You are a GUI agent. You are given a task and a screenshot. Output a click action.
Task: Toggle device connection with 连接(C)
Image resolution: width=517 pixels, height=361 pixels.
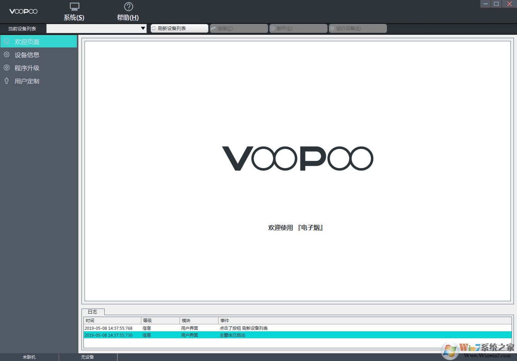tap(239, 28)
